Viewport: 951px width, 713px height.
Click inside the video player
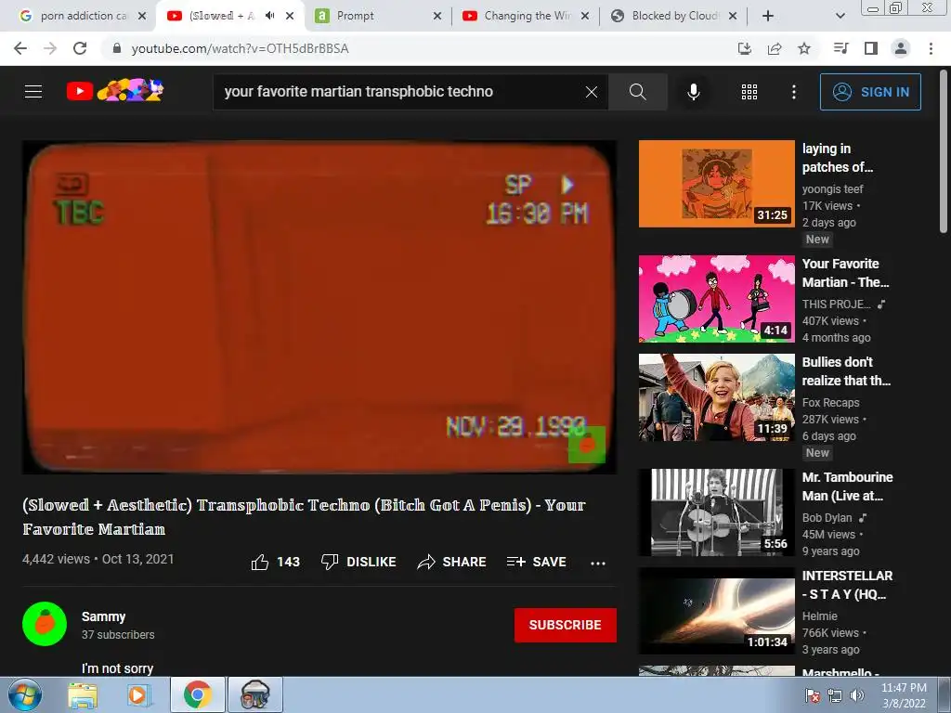click(319, 306)
